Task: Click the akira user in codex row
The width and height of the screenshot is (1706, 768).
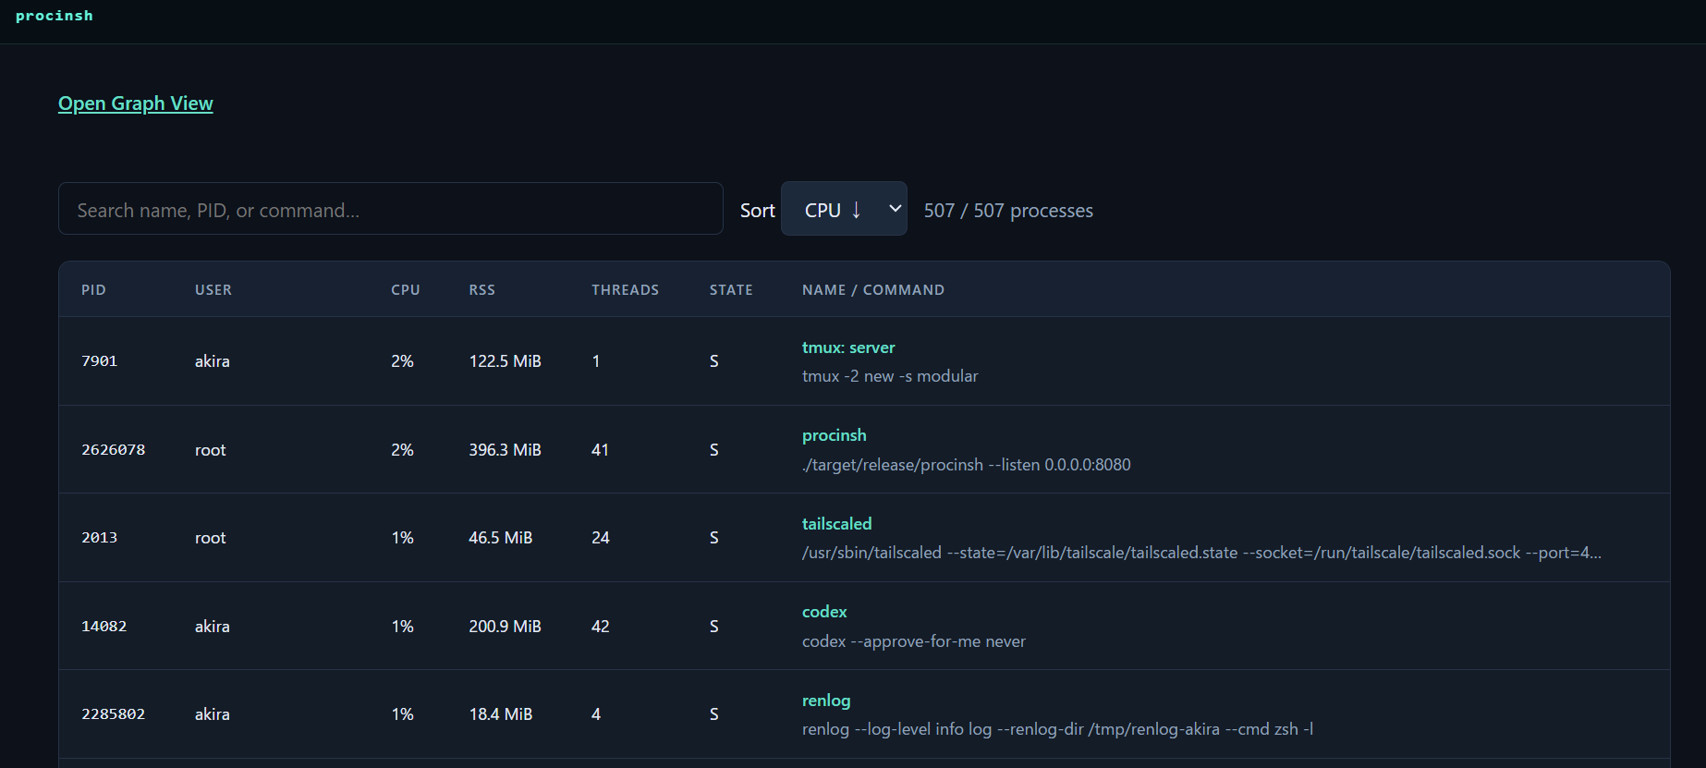Action: click(x=213, y=627)
